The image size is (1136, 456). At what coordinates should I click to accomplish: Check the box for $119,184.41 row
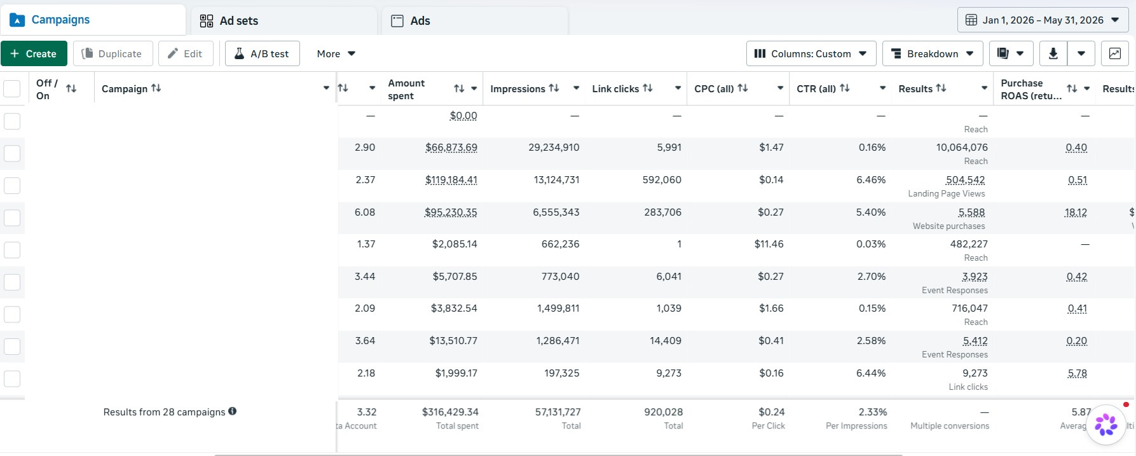(x=12, y=186)
